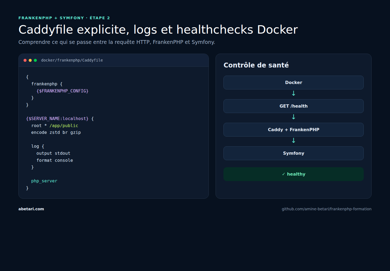Viewport: 390px width, 271px height.
Task: Click the "root * /app/public" line
Action: pyautogui.click(x=55, y=126)
